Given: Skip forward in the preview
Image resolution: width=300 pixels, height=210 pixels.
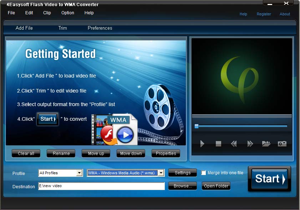Looking at the screenshot, I should click(x=250, y=144).
